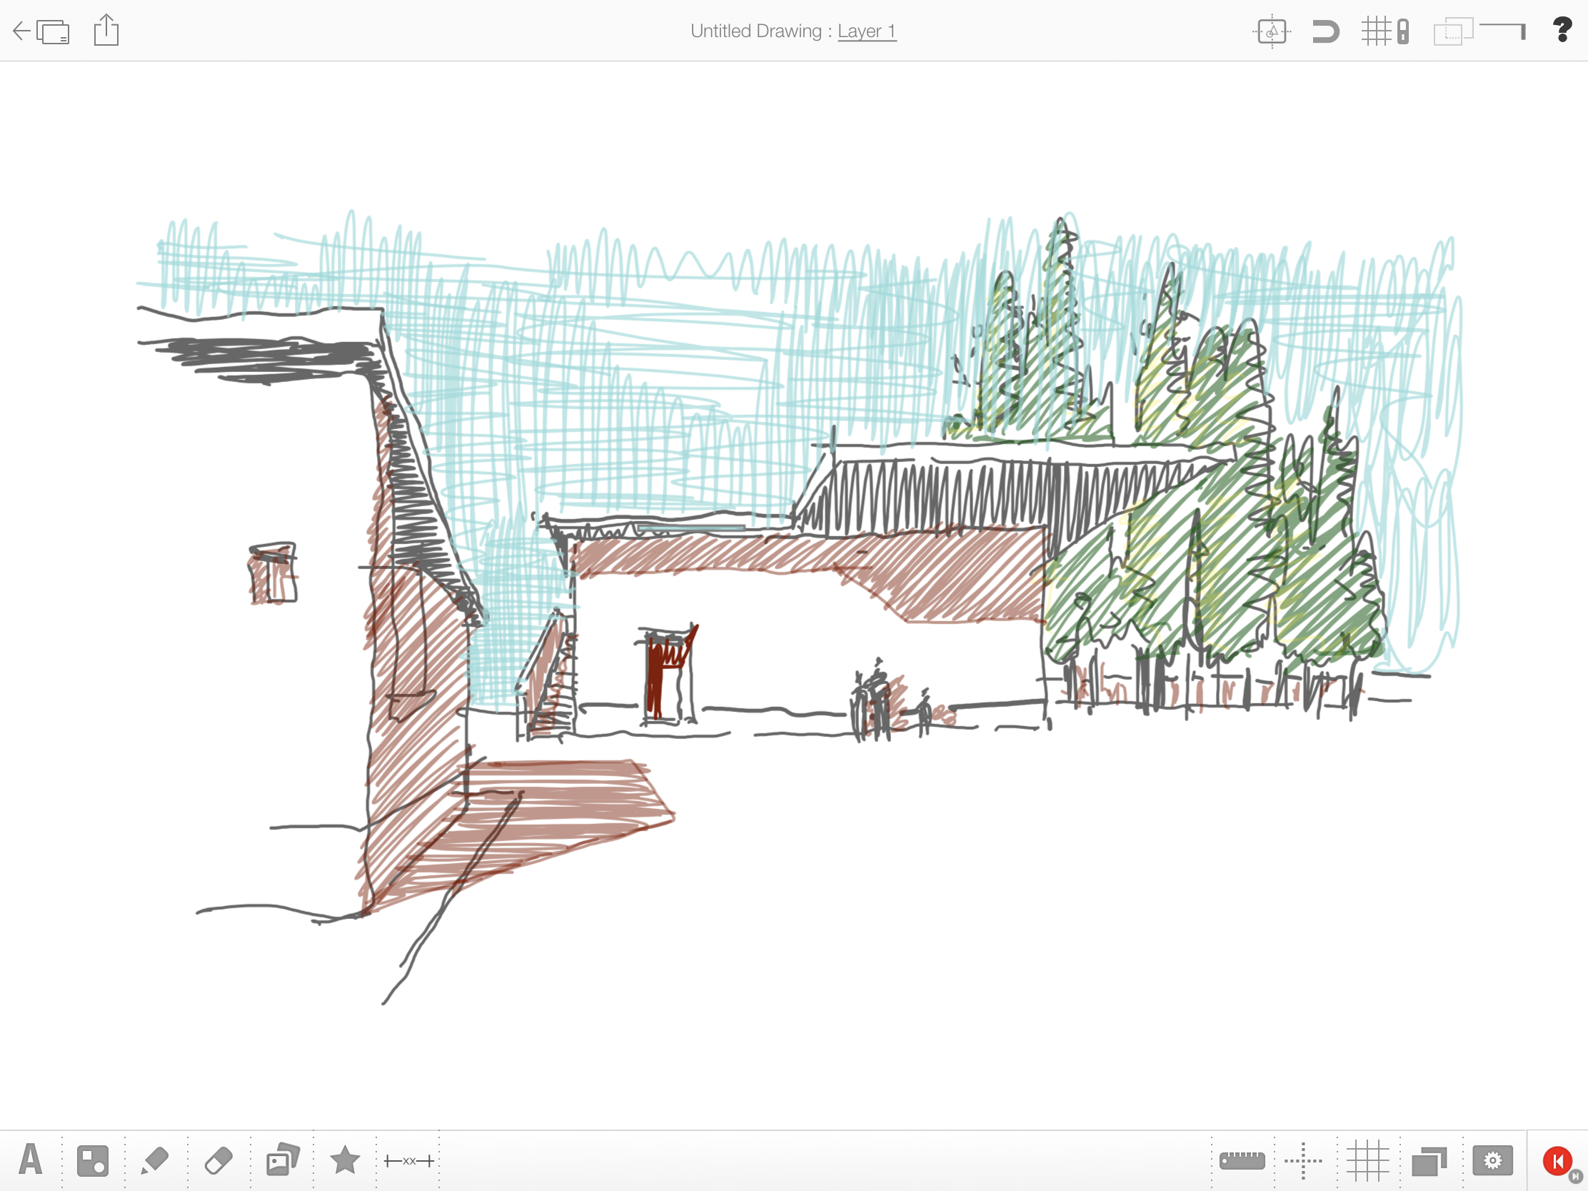Select the Text tool (letter A)
Image resolution: width=1588 pixels, height=1191 pixels.
(x=30, y=1160)
